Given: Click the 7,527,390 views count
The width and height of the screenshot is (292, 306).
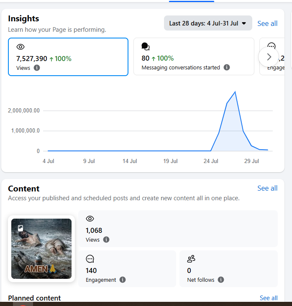Looking at the screenshot, I should click(32, 59).
